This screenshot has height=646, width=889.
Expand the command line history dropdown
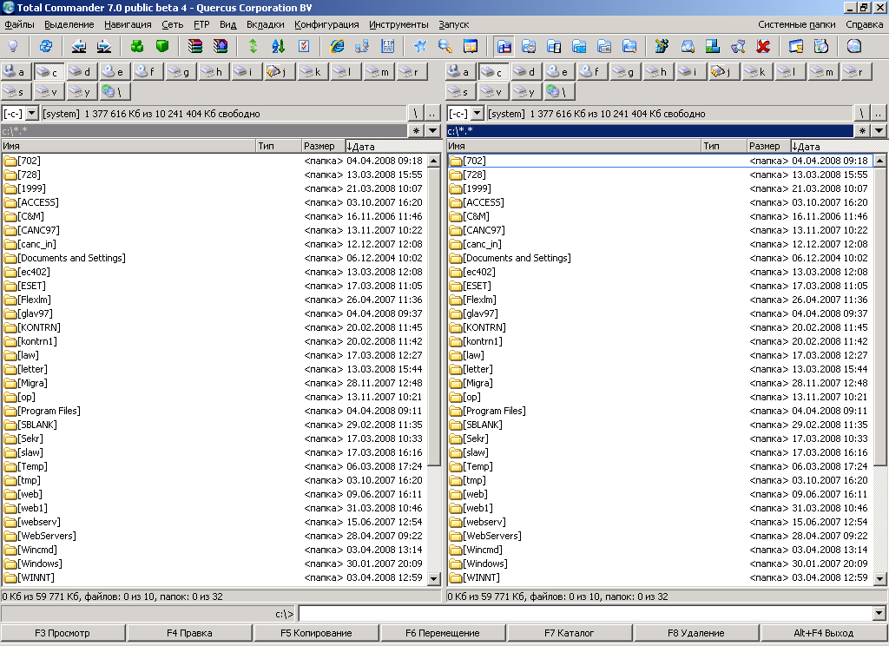point(879,614)
